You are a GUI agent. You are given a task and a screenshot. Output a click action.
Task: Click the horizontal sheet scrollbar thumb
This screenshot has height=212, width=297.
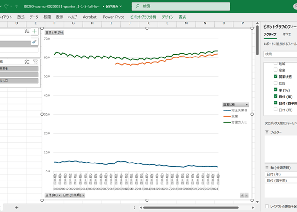[191, 208]
